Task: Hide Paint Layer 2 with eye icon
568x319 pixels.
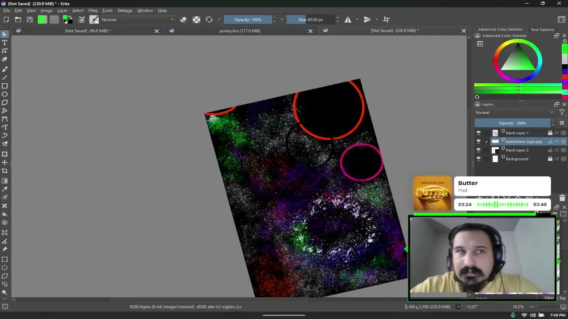Action: [x=478, y=150]
